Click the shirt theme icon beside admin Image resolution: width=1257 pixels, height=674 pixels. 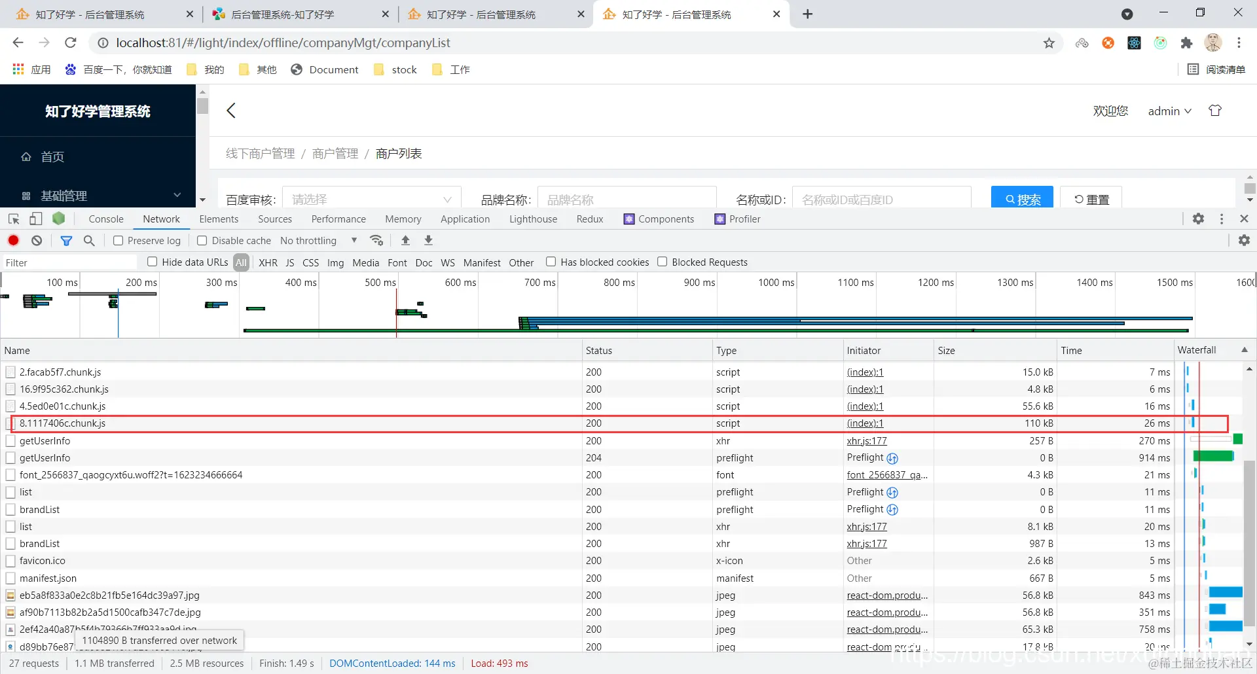[x=1215, y=110]
